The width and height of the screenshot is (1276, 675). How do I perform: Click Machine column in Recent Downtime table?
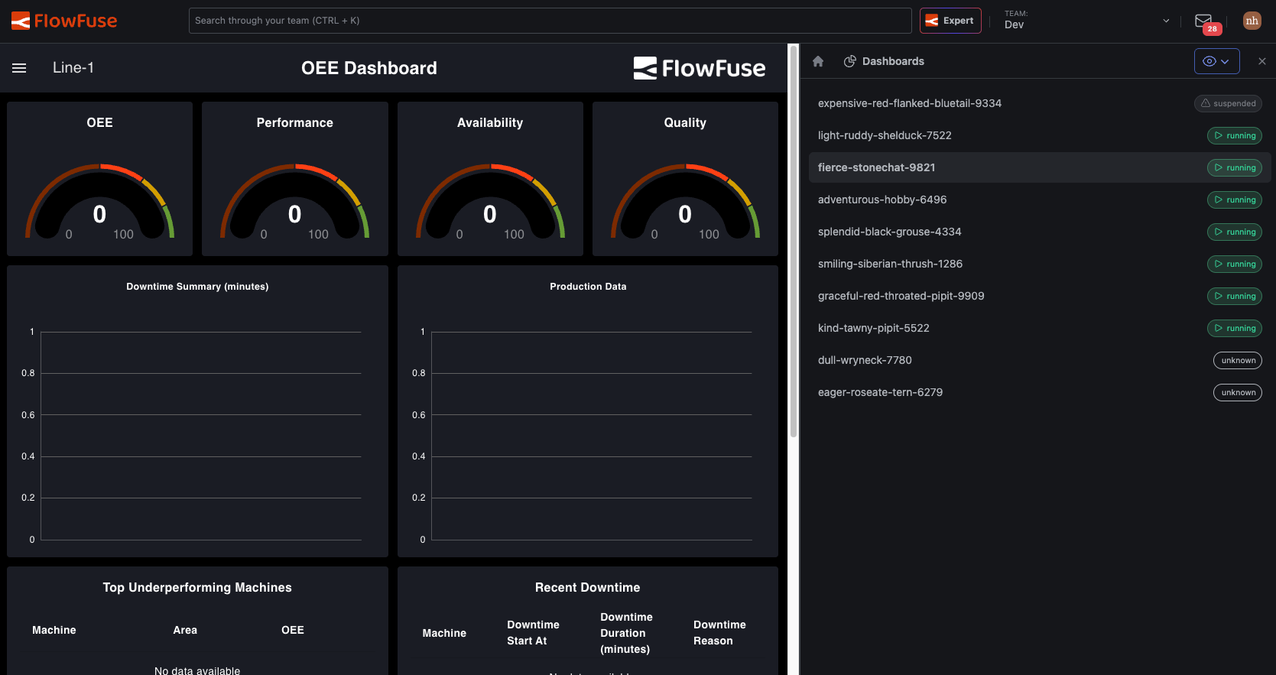click(444, 633)
